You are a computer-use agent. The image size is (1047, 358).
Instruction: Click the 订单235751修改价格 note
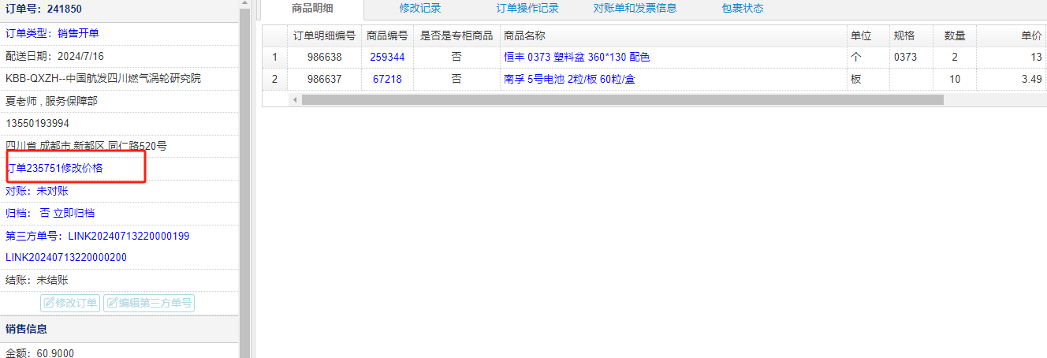point(54,168)
